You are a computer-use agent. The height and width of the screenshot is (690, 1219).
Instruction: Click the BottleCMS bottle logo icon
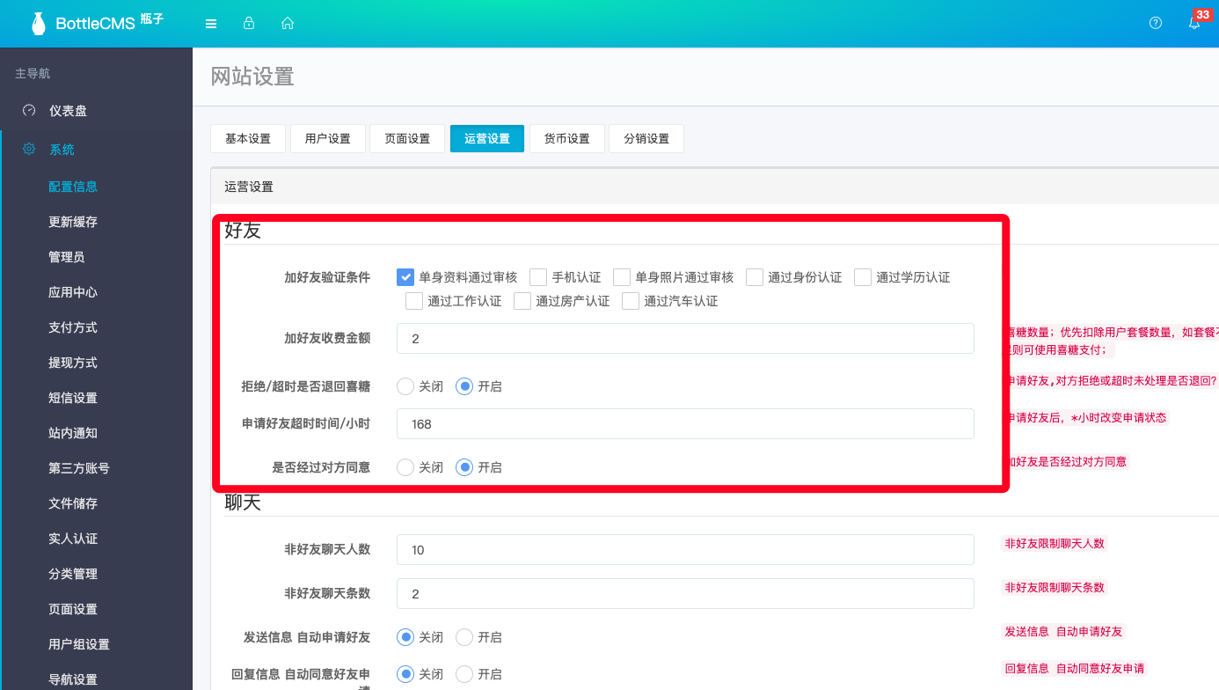click(38, 24)
